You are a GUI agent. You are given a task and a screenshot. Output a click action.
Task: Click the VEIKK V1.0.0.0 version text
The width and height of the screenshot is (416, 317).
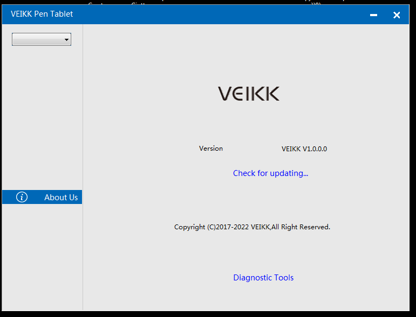[304, 149]
